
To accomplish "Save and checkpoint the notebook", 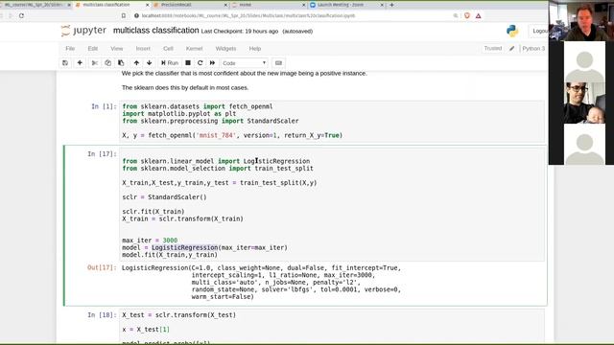I will 65,63.
